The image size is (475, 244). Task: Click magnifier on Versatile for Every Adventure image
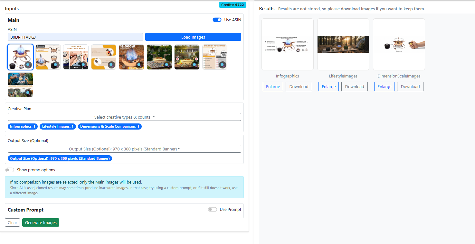[195, 65]
